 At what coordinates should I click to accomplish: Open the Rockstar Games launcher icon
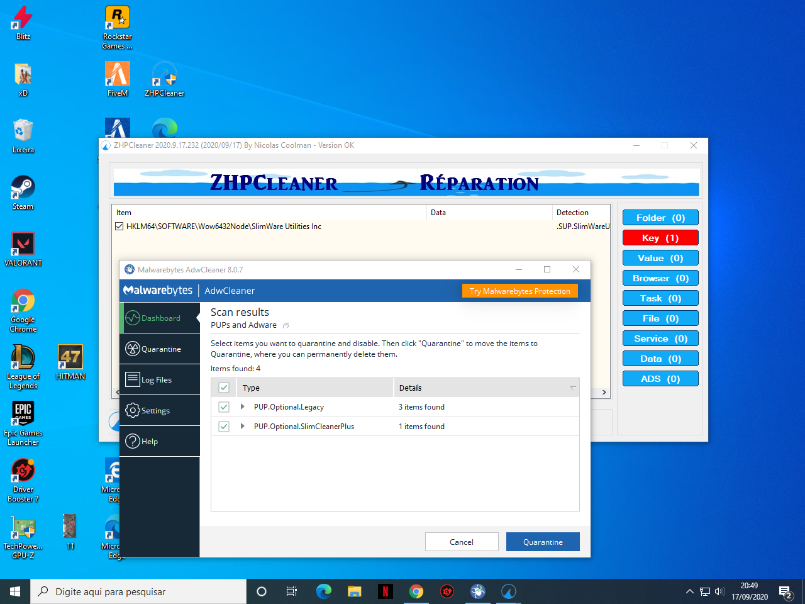pyautogui.click(x=118, y=27)
